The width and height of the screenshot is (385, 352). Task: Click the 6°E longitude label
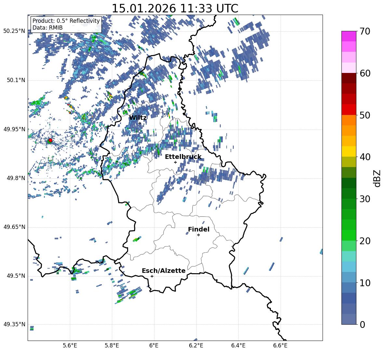[x=154, y=346]
